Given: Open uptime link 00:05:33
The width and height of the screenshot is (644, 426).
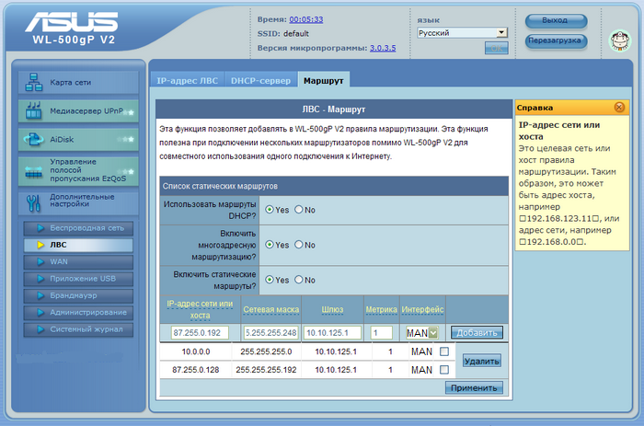Looking at the screenshot, I should [x=306, y=19].
